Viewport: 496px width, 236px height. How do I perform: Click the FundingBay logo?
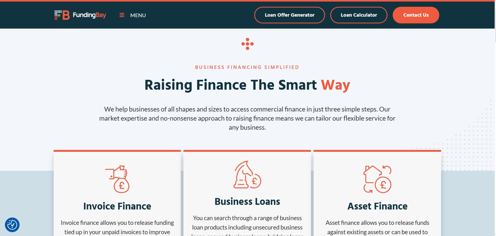tap(80, 15)
